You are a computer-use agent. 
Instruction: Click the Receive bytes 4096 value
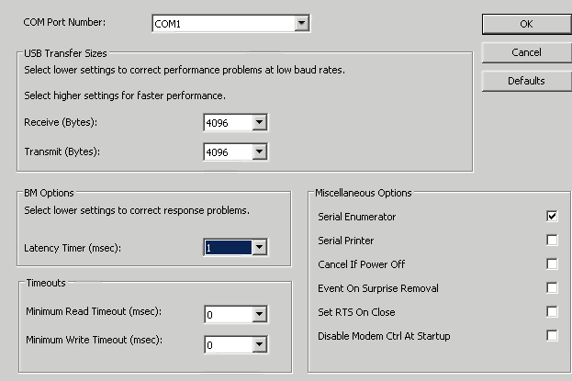(x=229, y=123)
